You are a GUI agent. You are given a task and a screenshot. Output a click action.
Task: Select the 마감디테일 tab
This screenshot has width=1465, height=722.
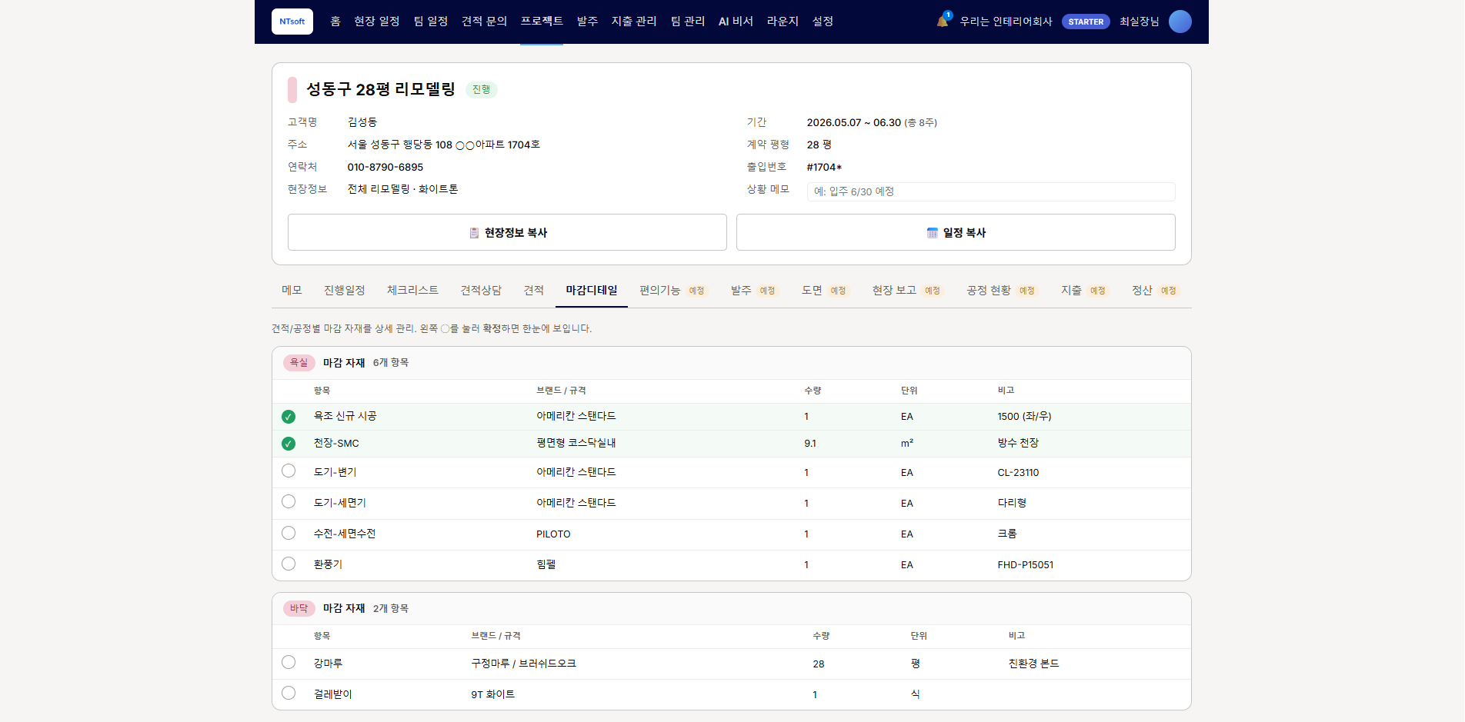pyautogui.click(x=592, y=290)
